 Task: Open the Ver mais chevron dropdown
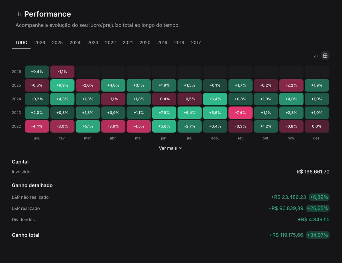pos(180,148)
